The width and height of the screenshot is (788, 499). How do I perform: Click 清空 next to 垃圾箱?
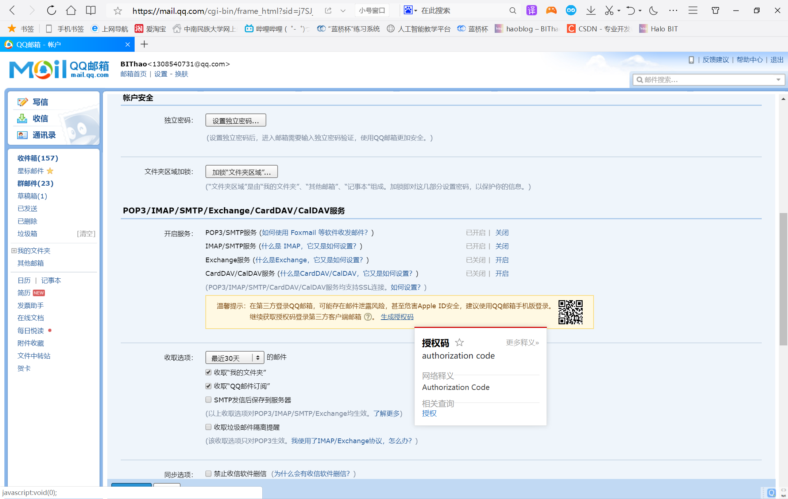(x=86, y=233)
